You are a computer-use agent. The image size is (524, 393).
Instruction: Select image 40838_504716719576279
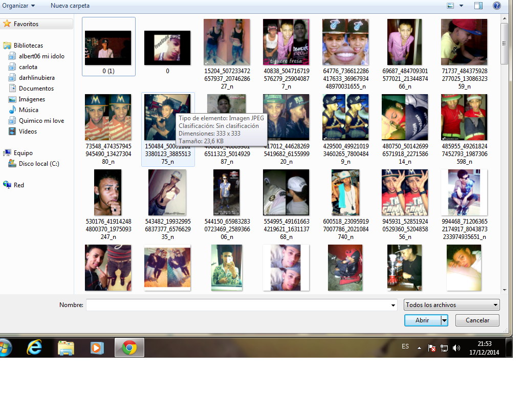286,42
